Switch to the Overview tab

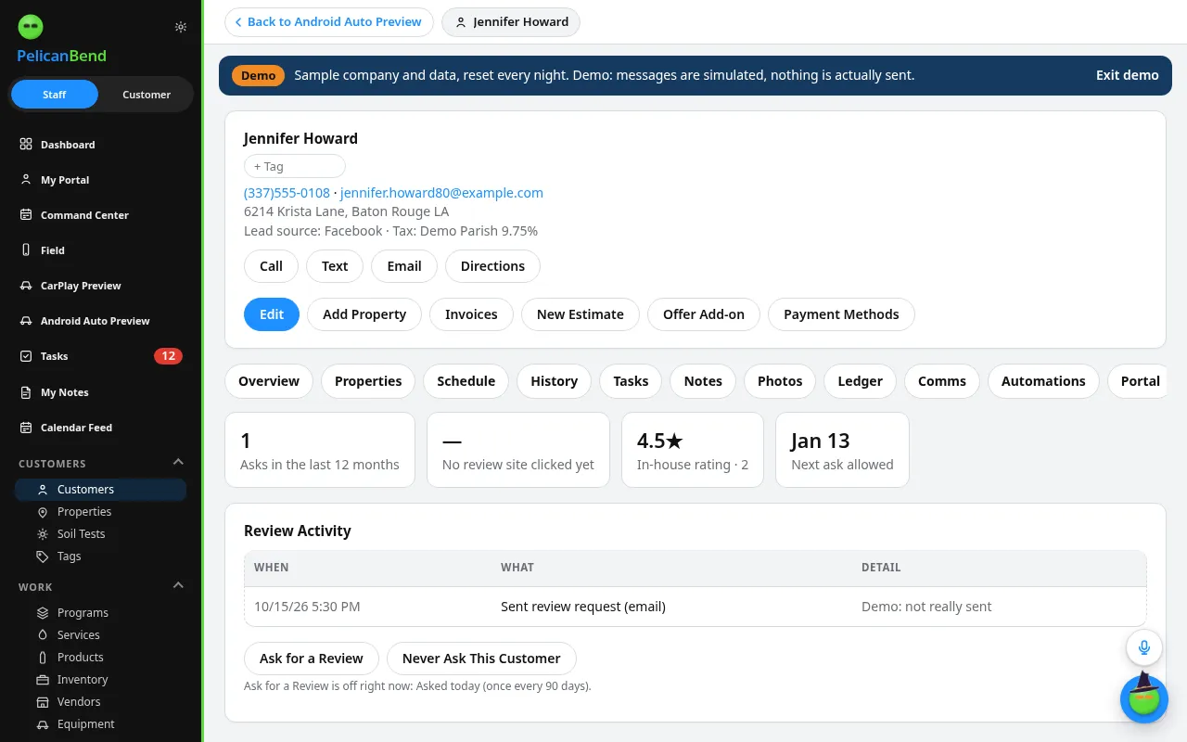click(x=269, y=381)
